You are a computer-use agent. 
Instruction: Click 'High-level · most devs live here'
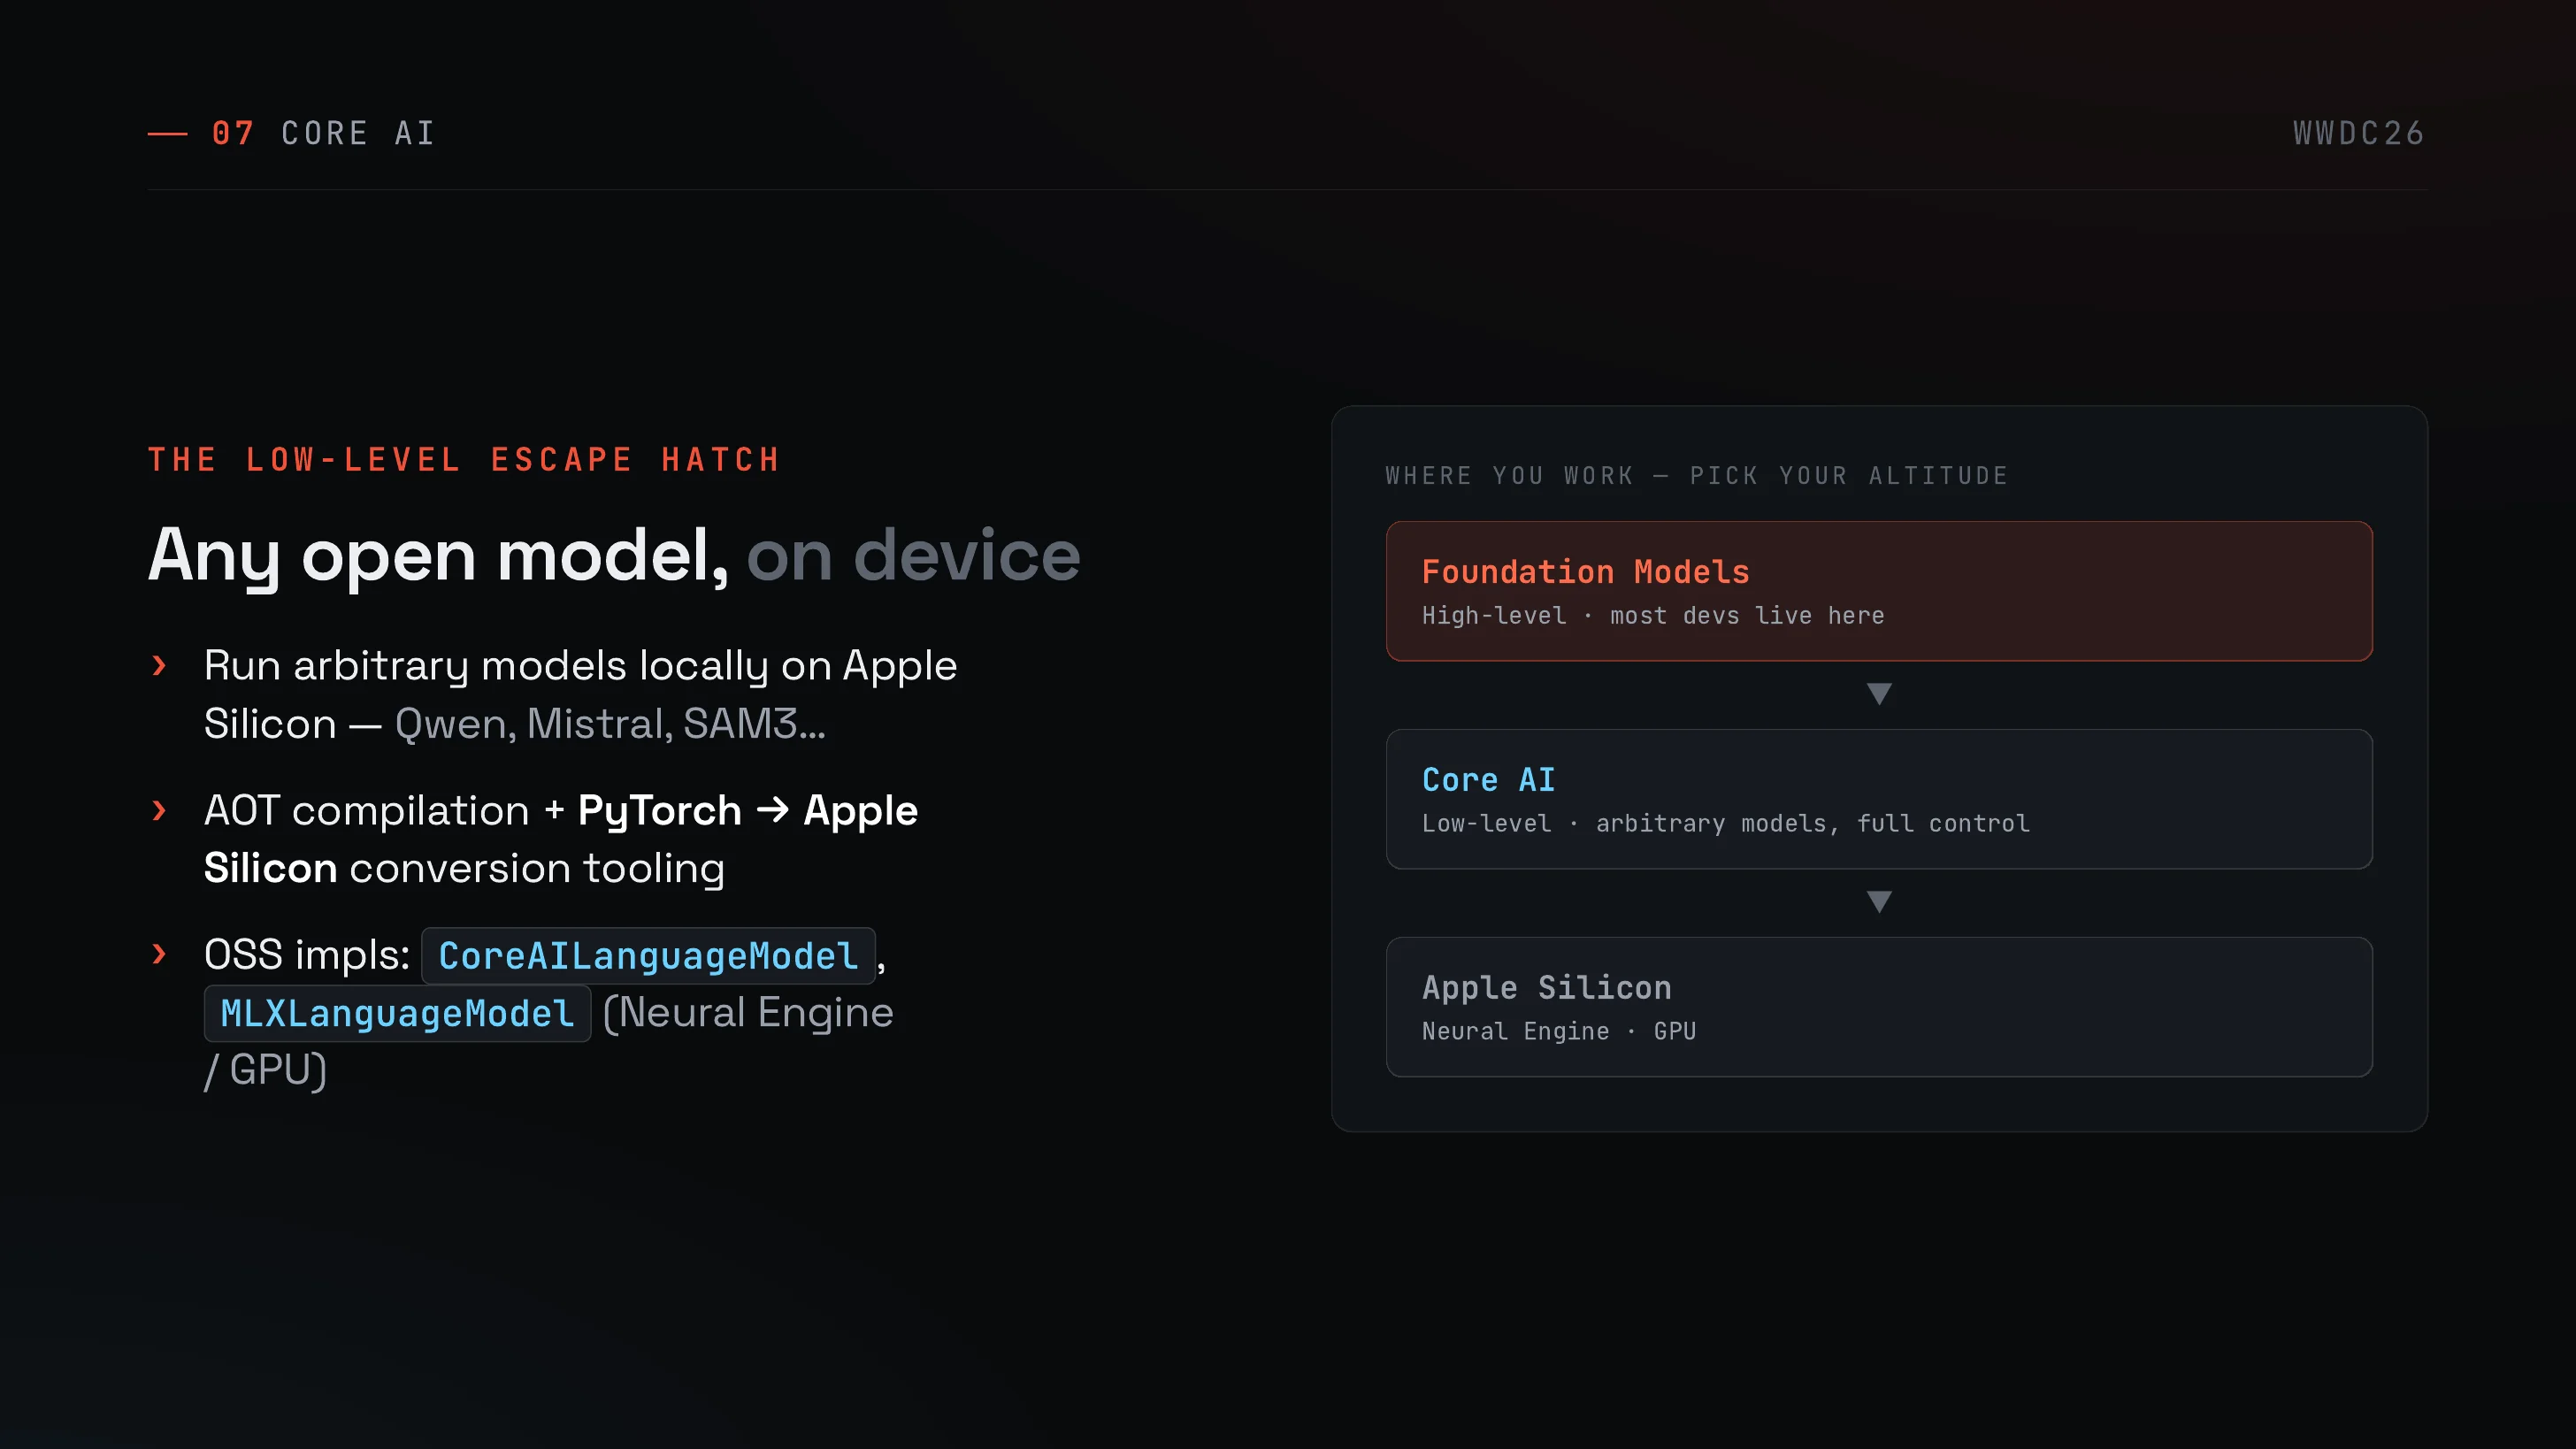click(1653, 616)
